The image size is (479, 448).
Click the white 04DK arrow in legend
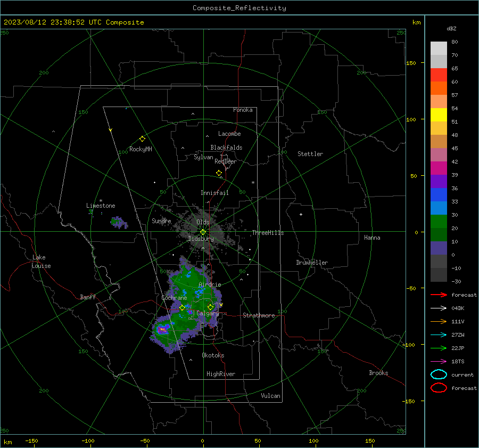(x=439, y=308)
